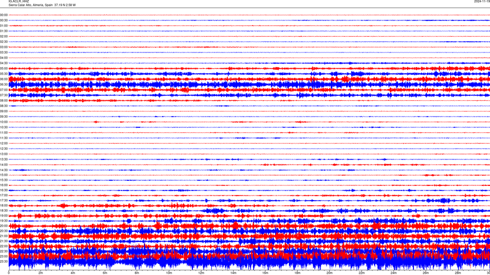Select the 11:30 row label

pos(4,138)
